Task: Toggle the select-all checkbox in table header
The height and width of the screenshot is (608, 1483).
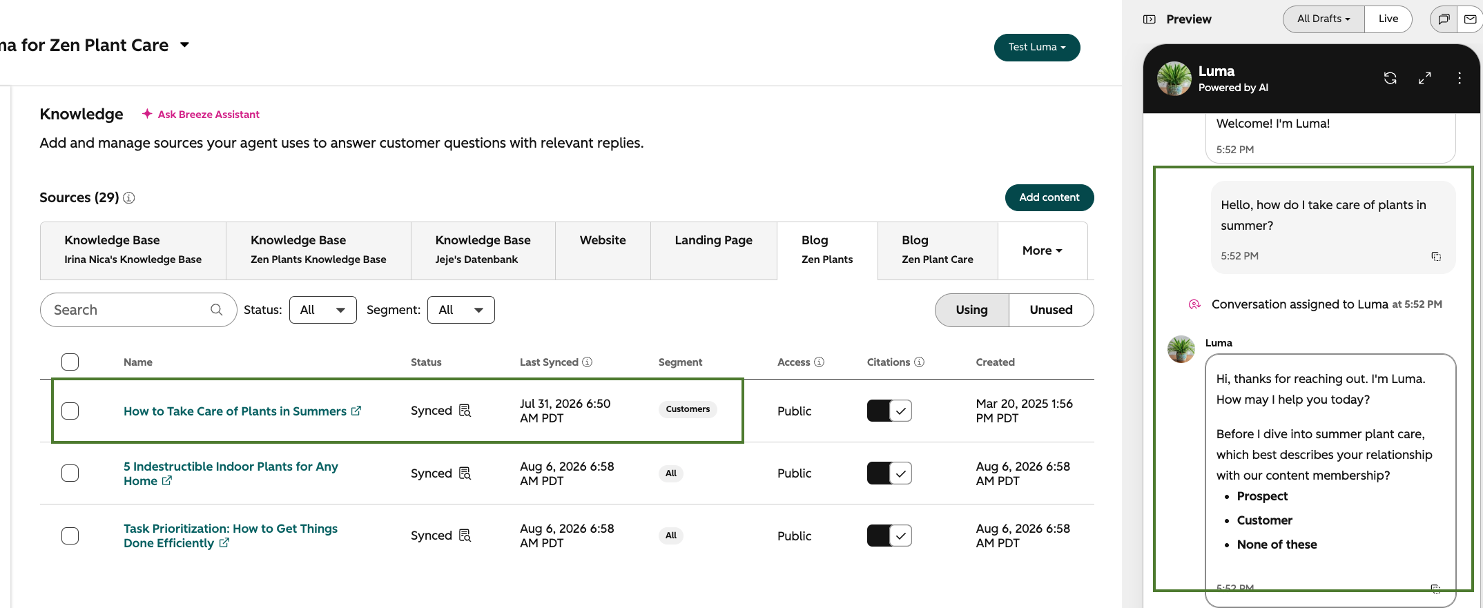Action: (70, 362)
